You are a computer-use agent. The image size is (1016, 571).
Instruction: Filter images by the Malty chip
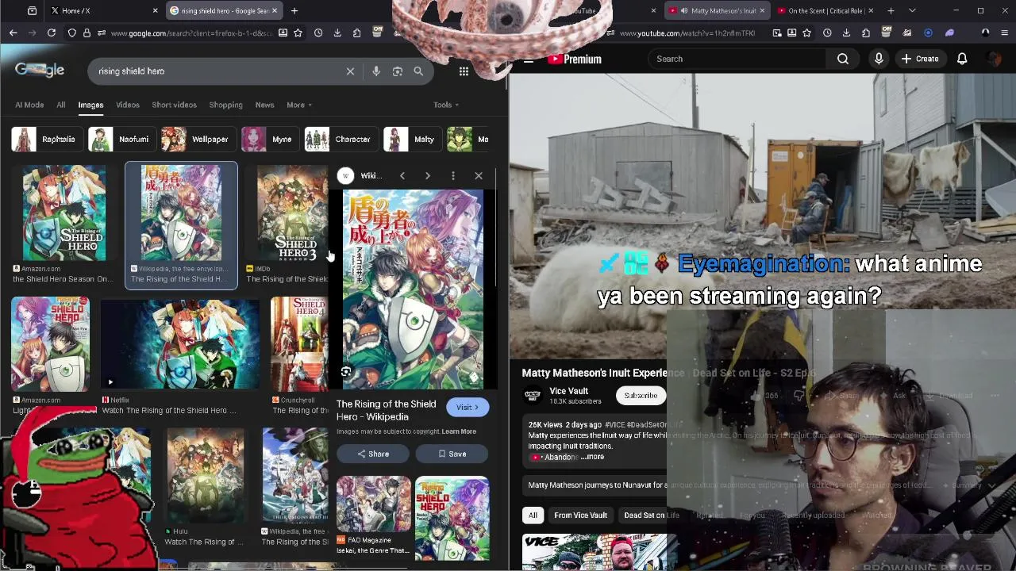tap(411, 139)
